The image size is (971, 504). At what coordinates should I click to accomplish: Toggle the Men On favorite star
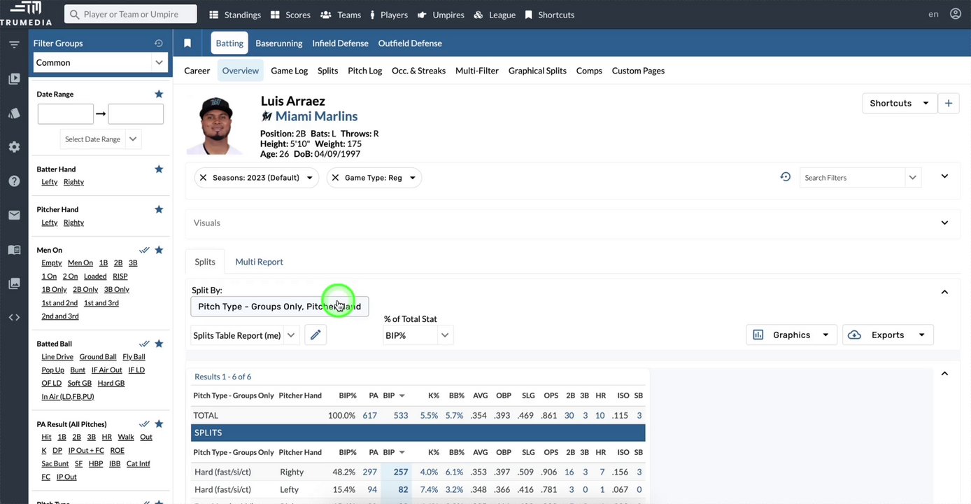pos(159,250)
